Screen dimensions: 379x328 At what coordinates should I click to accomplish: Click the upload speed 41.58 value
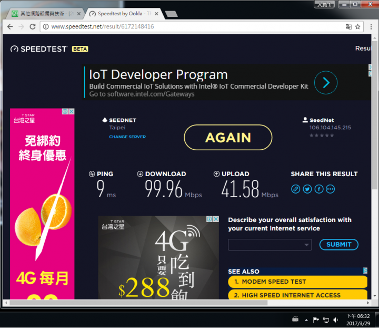pos(240,189)
